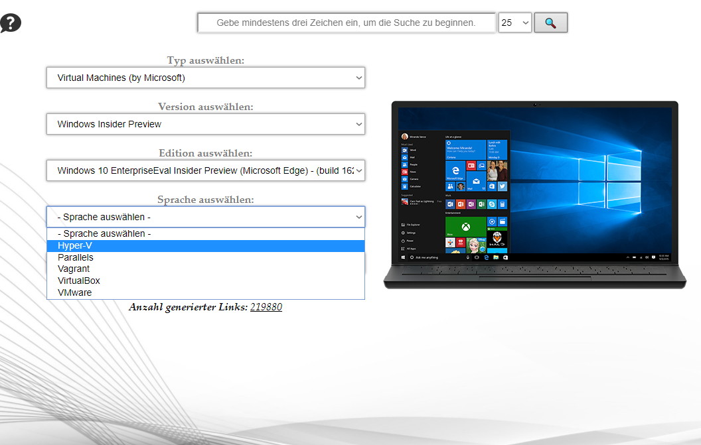The width and height of the screenshot is (701, 445).
Task: Select VirtualBox from the list
Action: (206, 281)
